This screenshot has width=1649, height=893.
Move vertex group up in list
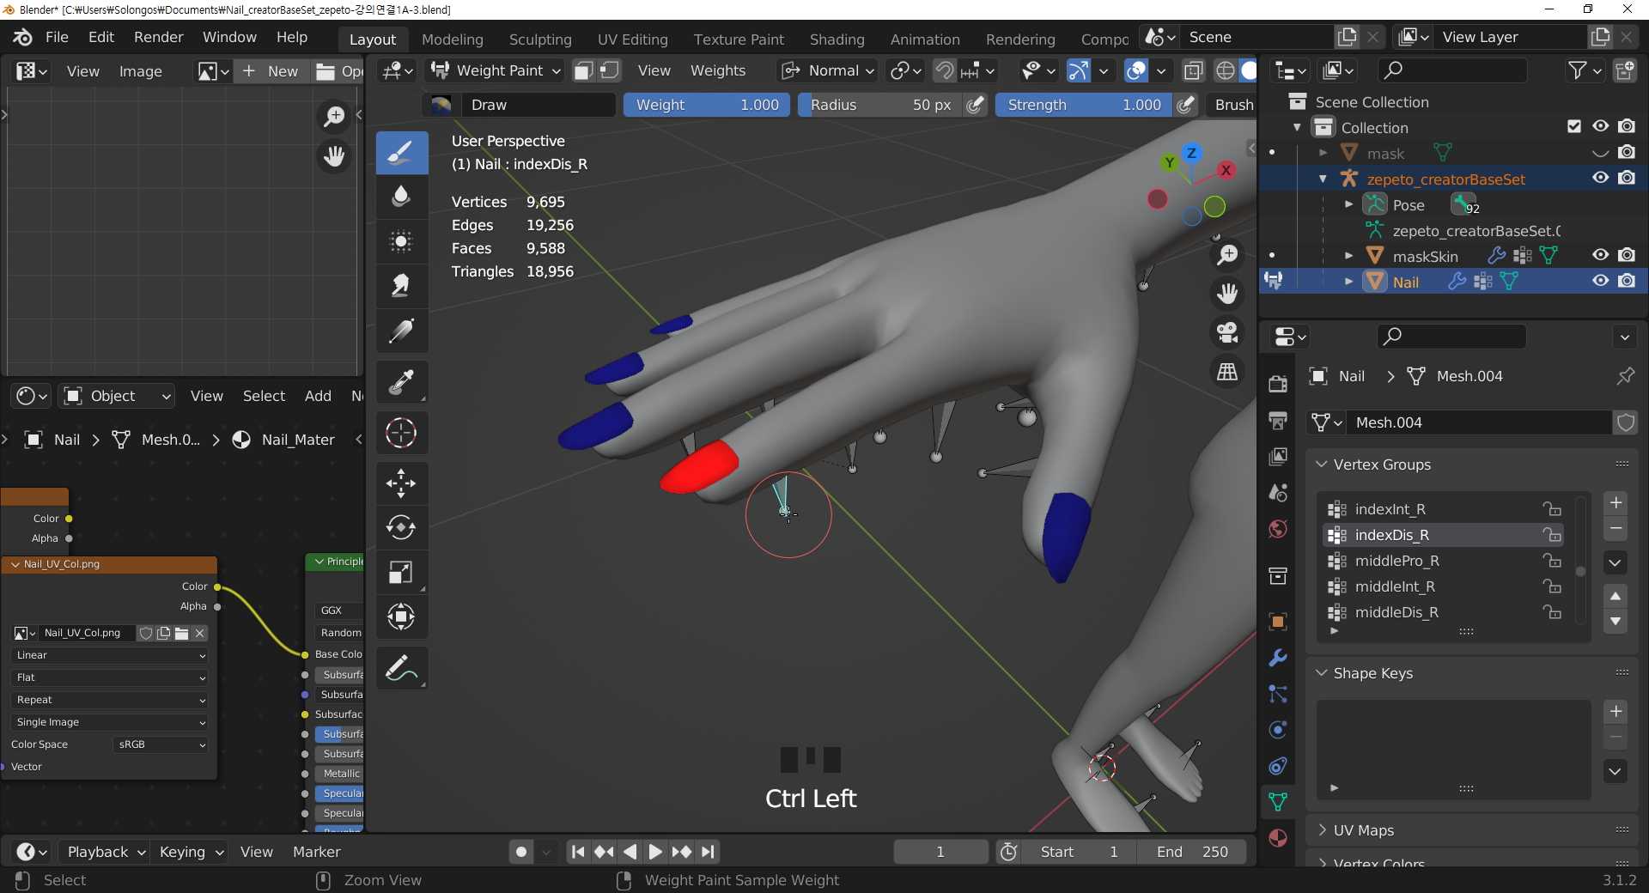(1616, 596)
